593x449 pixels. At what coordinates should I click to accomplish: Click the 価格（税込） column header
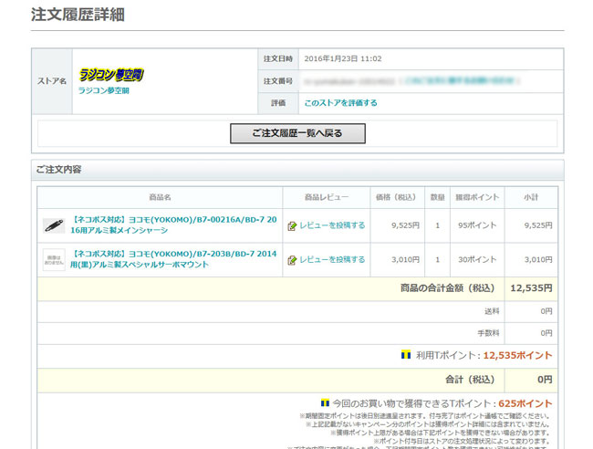pyautogui.click(x=397, y=197)
